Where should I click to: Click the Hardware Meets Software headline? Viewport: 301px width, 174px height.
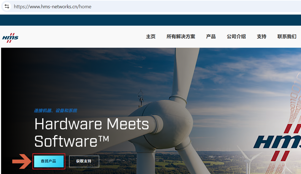(x=92, y=132)
